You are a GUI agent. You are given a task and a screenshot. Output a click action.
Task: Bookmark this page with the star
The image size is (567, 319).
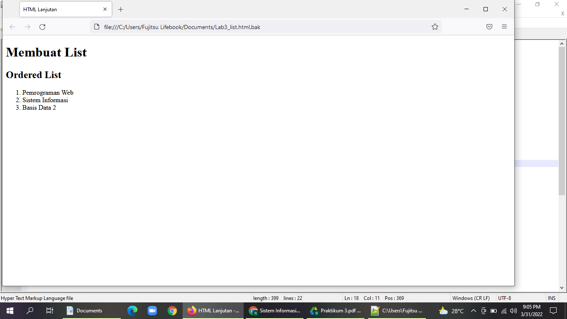(x=435, y=27)
